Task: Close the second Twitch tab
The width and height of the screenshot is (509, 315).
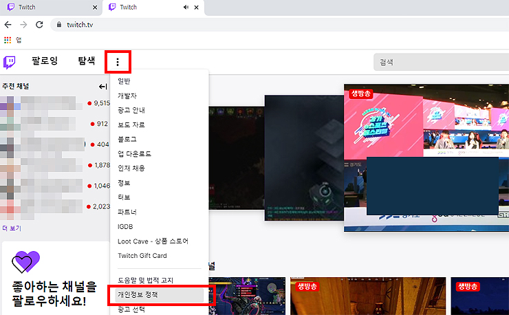Action: coord(197,7)
